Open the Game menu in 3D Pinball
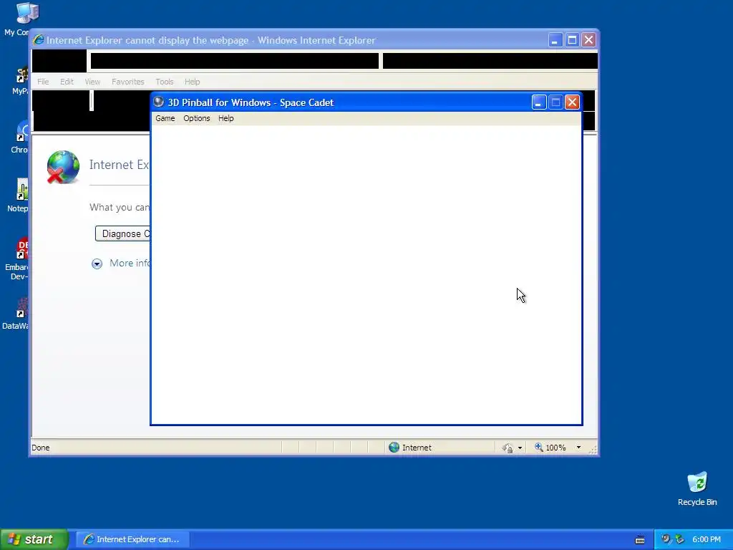The image size is (733, 550). point(165,118)
